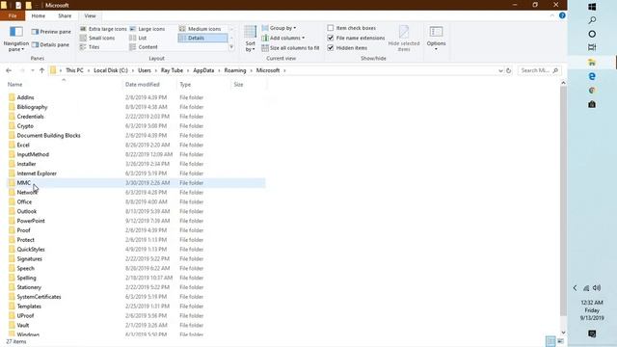The width and height of the screenshot is (617, 347).
Task: Sort by Date modified column header
Action: point(142,84)
